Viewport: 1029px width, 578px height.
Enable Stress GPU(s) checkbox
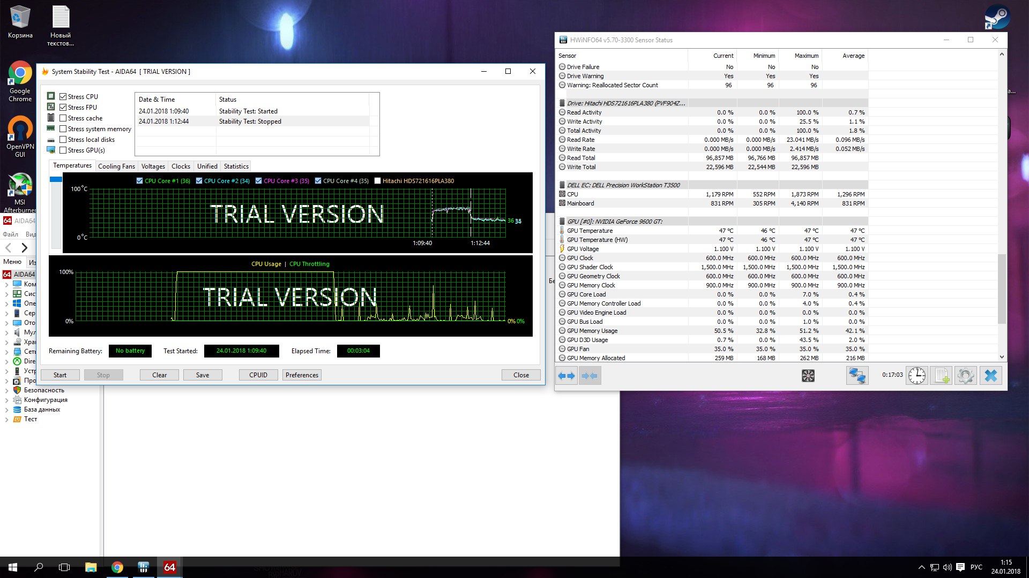(63, 150)
